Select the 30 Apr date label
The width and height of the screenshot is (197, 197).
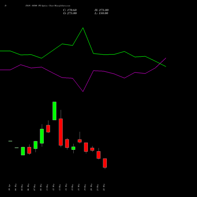[x=9, y=188]
